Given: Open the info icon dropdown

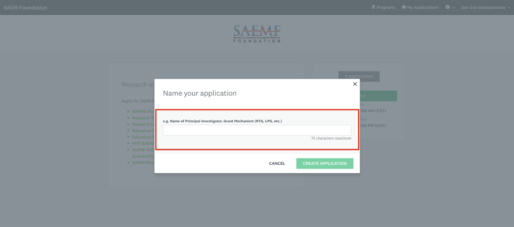Looking at the screenshot, I should [448, 7].
